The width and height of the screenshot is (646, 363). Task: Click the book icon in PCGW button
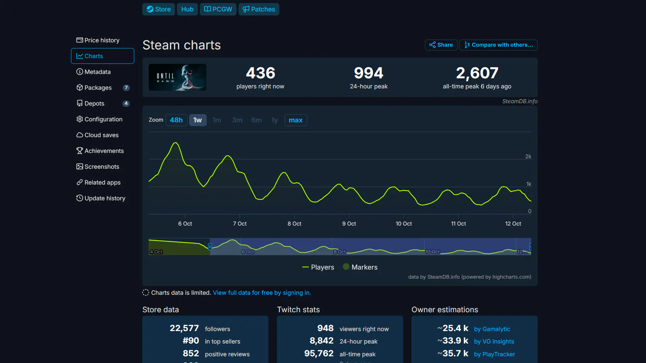point(208,9)
